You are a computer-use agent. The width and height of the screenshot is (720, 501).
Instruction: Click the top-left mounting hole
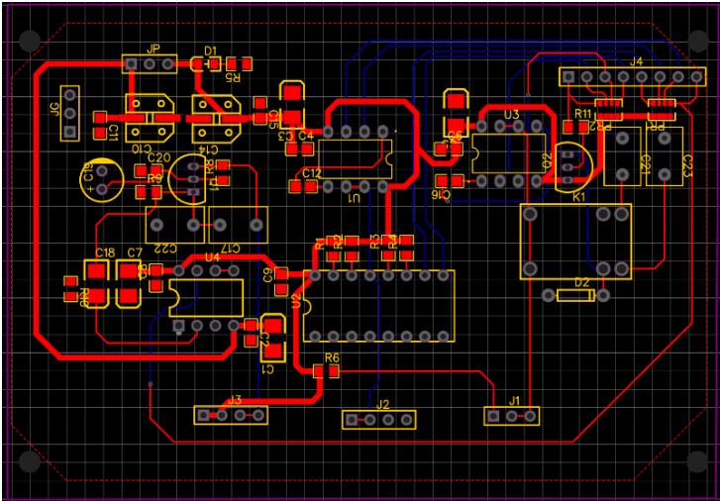tap(30, 41)
